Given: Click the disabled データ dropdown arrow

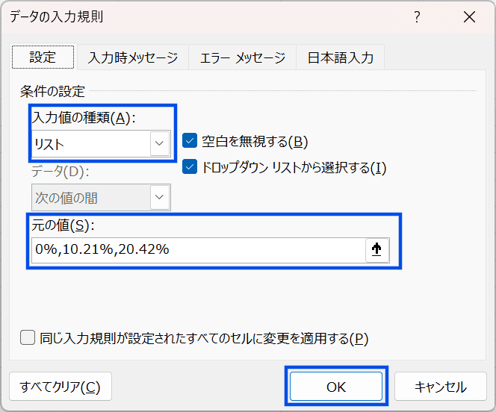Looking at the screenshot, I should point(159,198).
